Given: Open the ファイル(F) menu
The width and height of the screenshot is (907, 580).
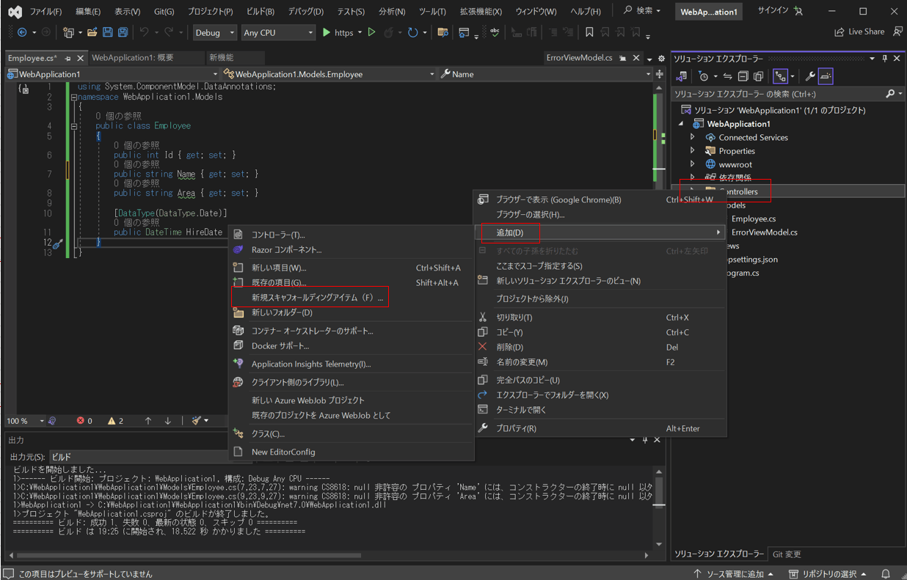Looking at the screenshot, I should click(x=45, y=12).
